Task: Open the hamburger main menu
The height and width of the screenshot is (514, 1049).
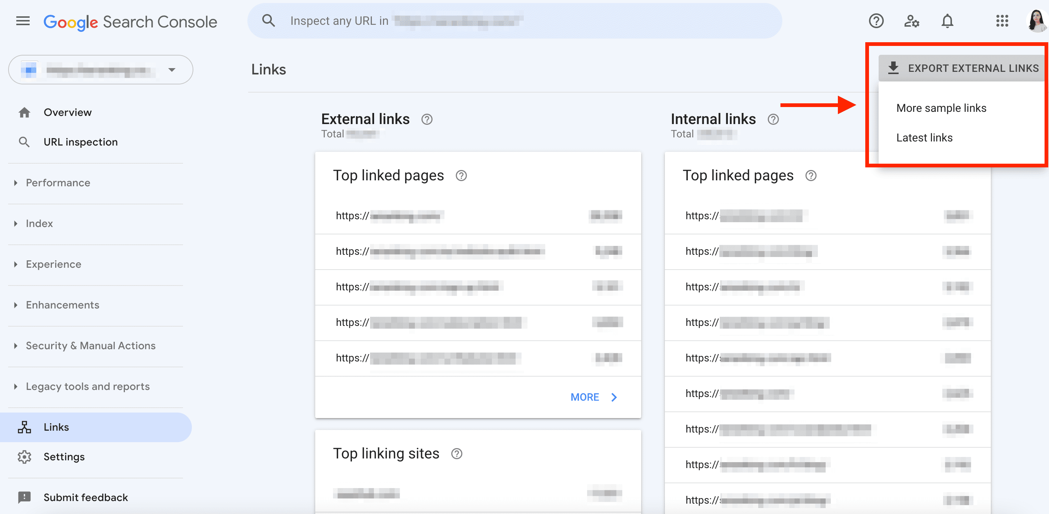Action: click(23, 21)
